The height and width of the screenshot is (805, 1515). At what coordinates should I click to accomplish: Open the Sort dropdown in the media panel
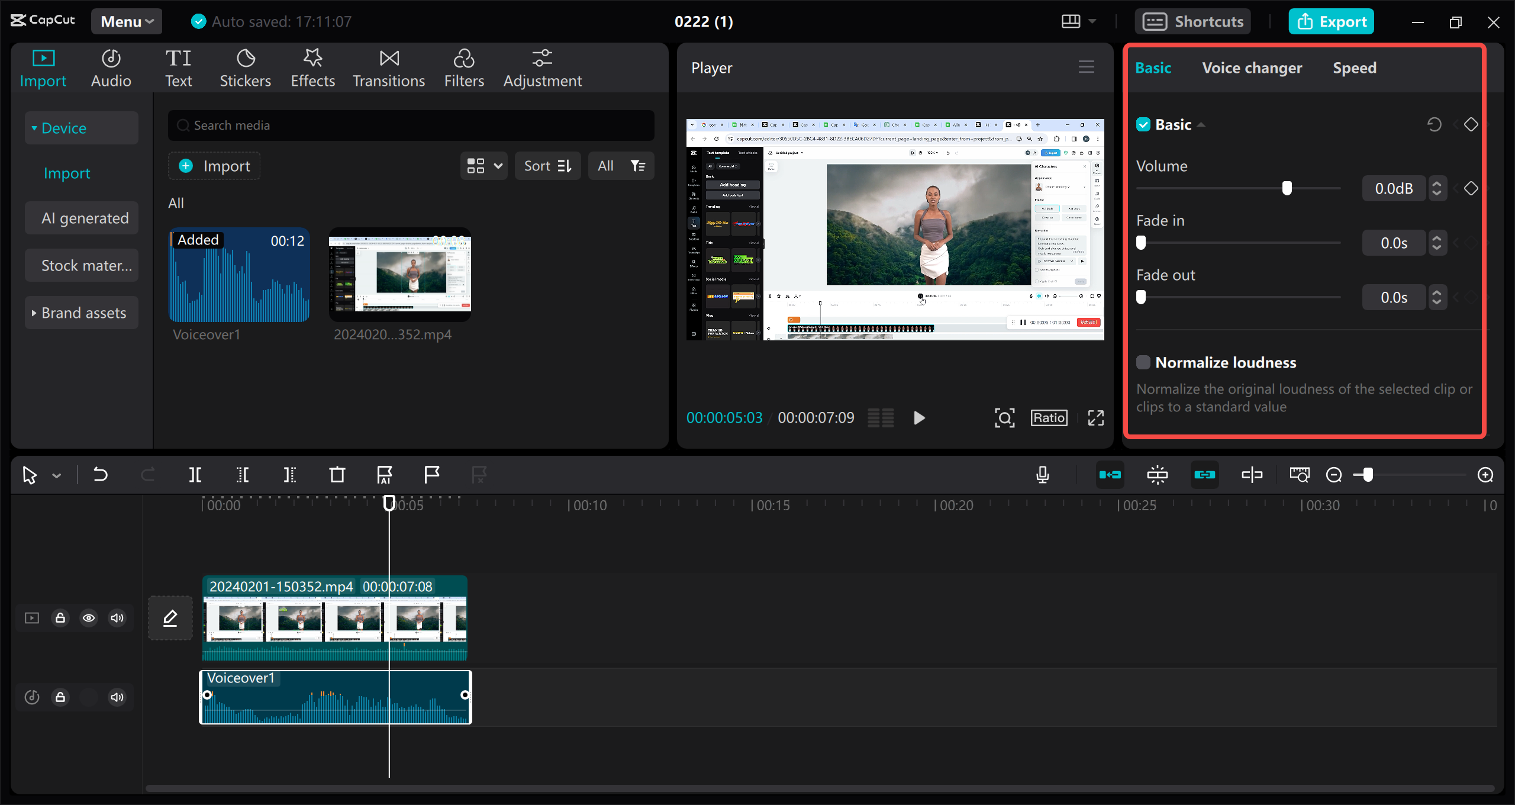click(547, 166)
